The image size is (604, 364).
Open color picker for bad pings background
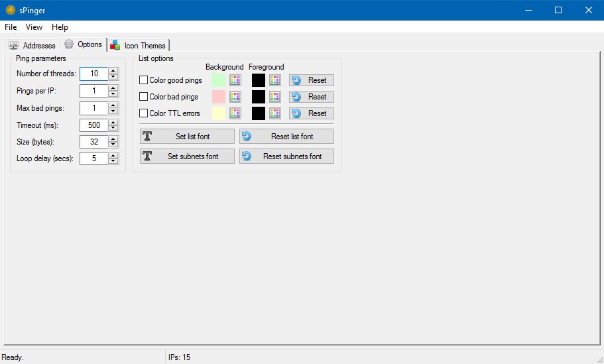(235, 97)
